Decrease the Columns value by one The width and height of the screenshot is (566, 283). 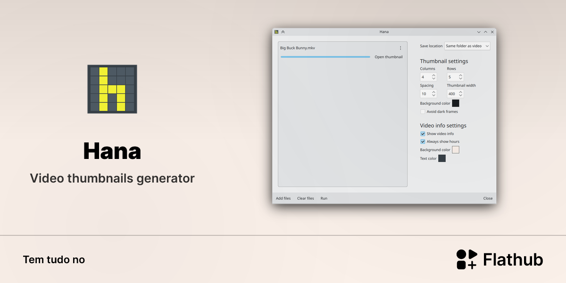click(433, 79)
